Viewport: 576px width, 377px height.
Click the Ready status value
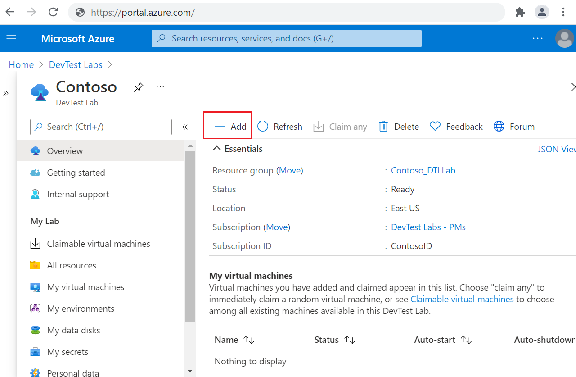(x=403, y=189)
